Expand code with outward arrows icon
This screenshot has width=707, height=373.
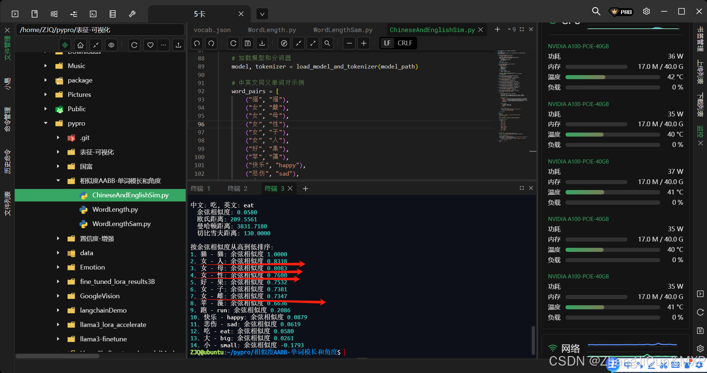pos(313,43)
